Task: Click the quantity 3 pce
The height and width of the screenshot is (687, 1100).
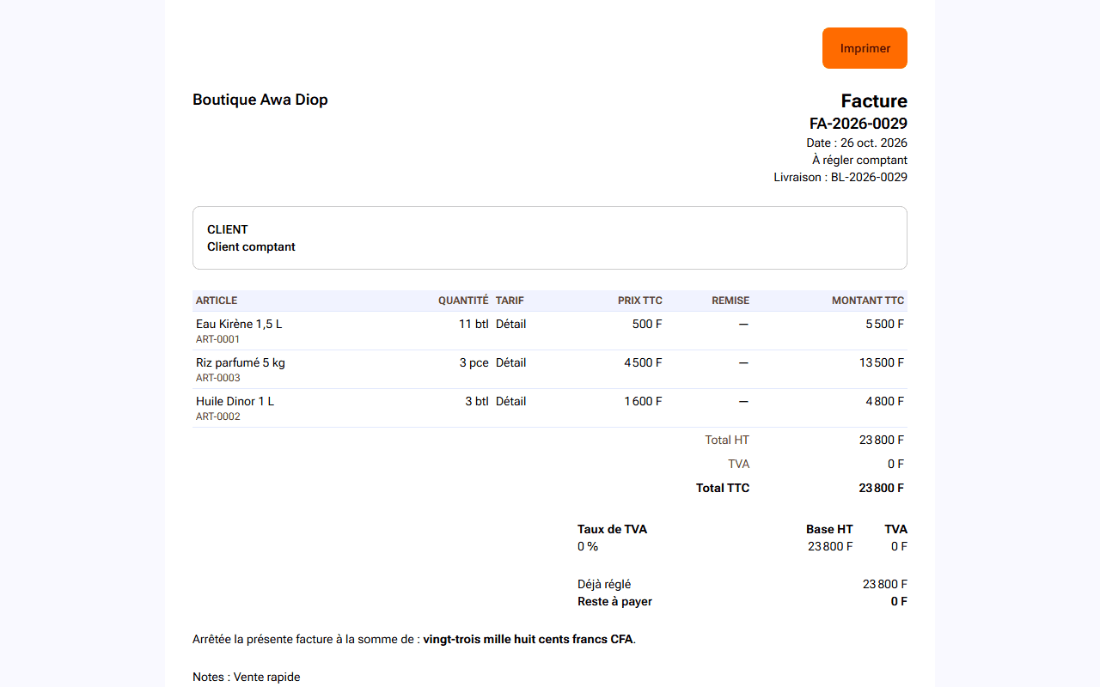Action: pos(474,362)
